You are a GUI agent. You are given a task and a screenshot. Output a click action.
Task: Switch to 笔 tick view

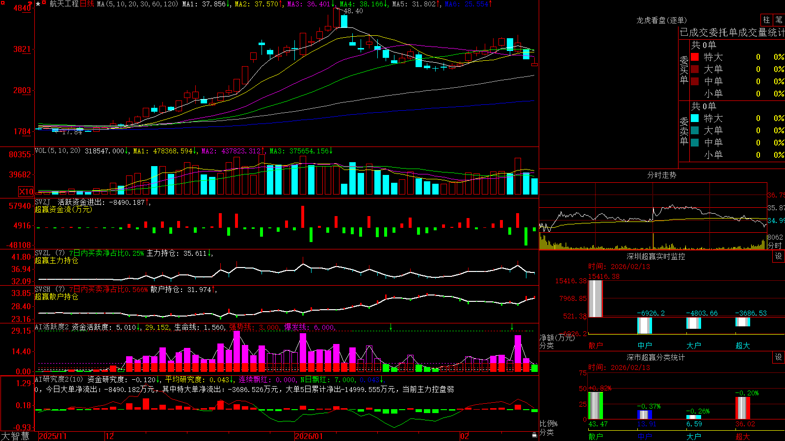[779, 20]
